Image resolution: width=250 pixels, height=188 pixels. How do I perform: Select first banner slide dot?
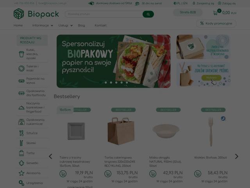(x=106, y=83)
